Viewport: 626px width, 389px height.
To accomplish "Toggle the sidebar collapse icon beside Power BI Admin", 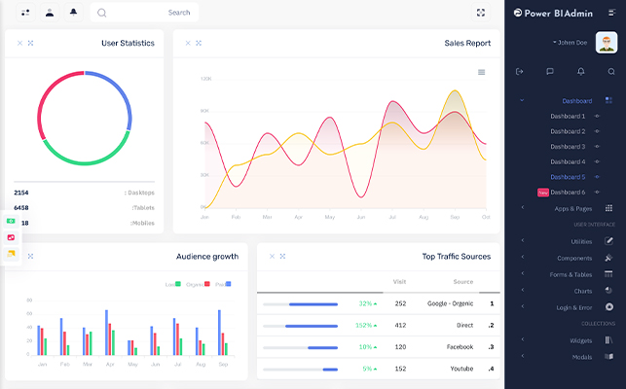I will click(x=611, y=13).
